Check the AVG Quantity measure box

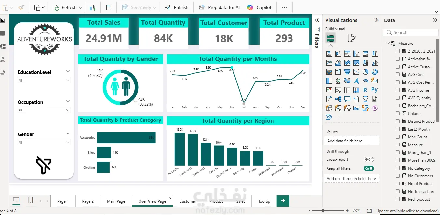398,98
